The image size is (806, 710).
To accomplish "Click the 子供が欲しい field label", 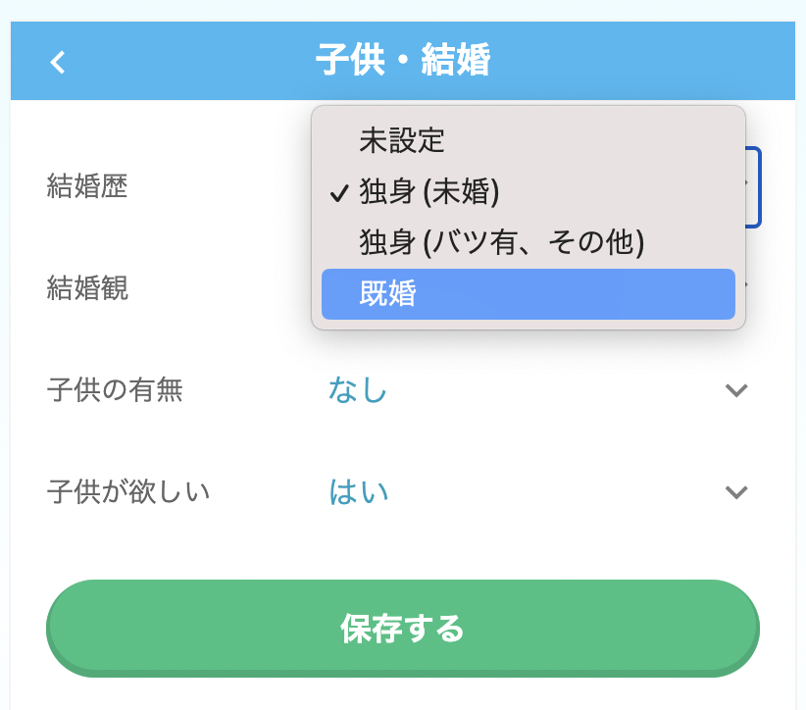I will (128, 491).
